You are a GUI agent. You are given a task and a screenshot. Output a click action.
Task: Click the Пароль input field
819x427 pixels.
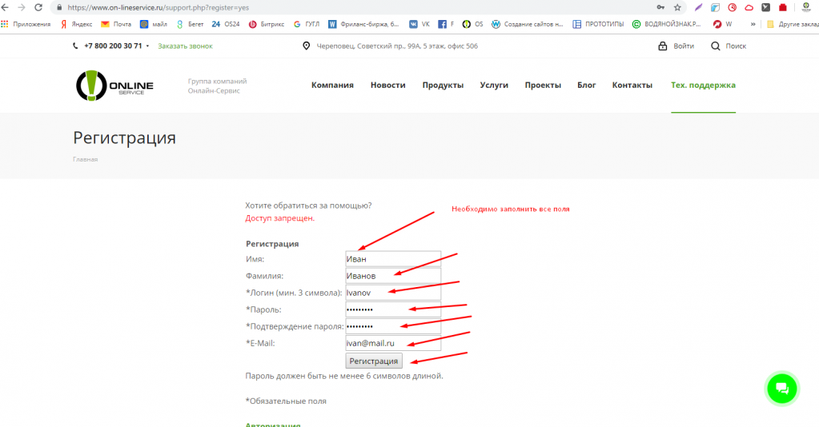[393, 309]
